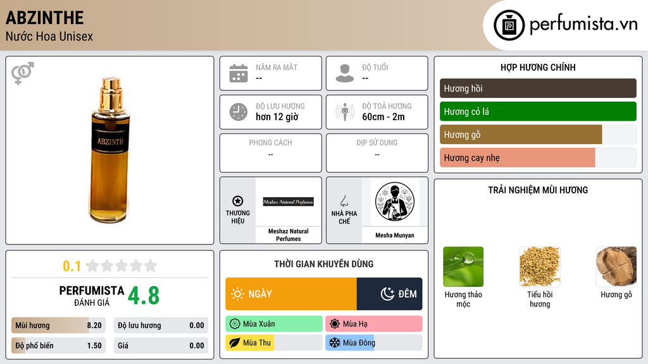Click the Hợp hương chính heading

[538, 67]
